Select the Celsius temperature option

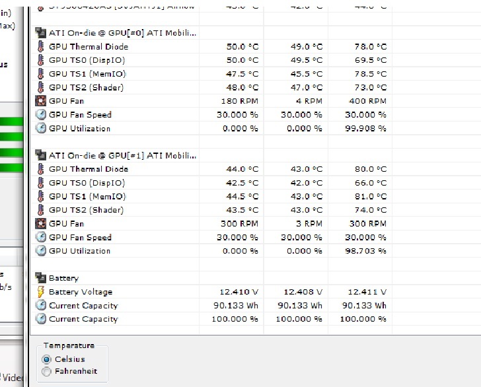tap(46, 359)
